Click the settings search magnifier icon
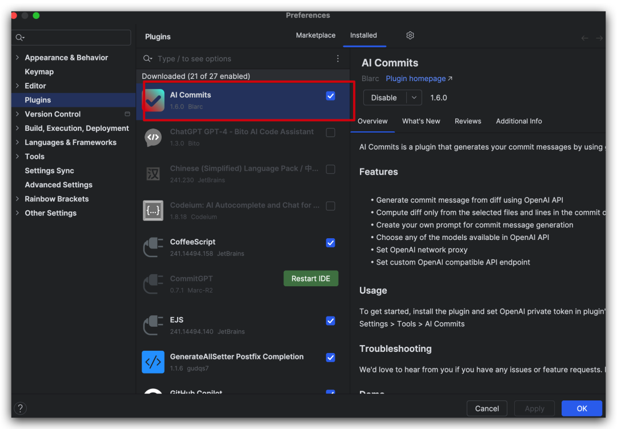Viewport: 617px width, 429px height. [20, 37]
